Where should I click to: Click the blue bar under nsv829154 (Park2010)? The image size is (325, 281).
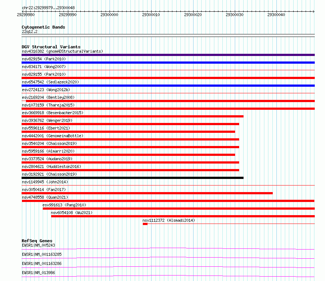(168, 63)
